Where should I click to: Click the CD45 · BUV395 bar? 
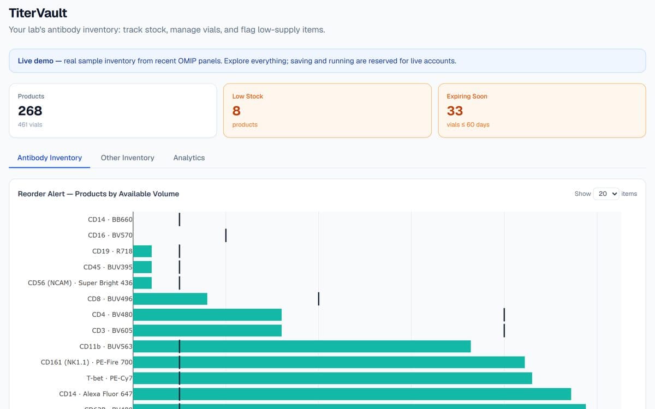[x=142, y=267]
